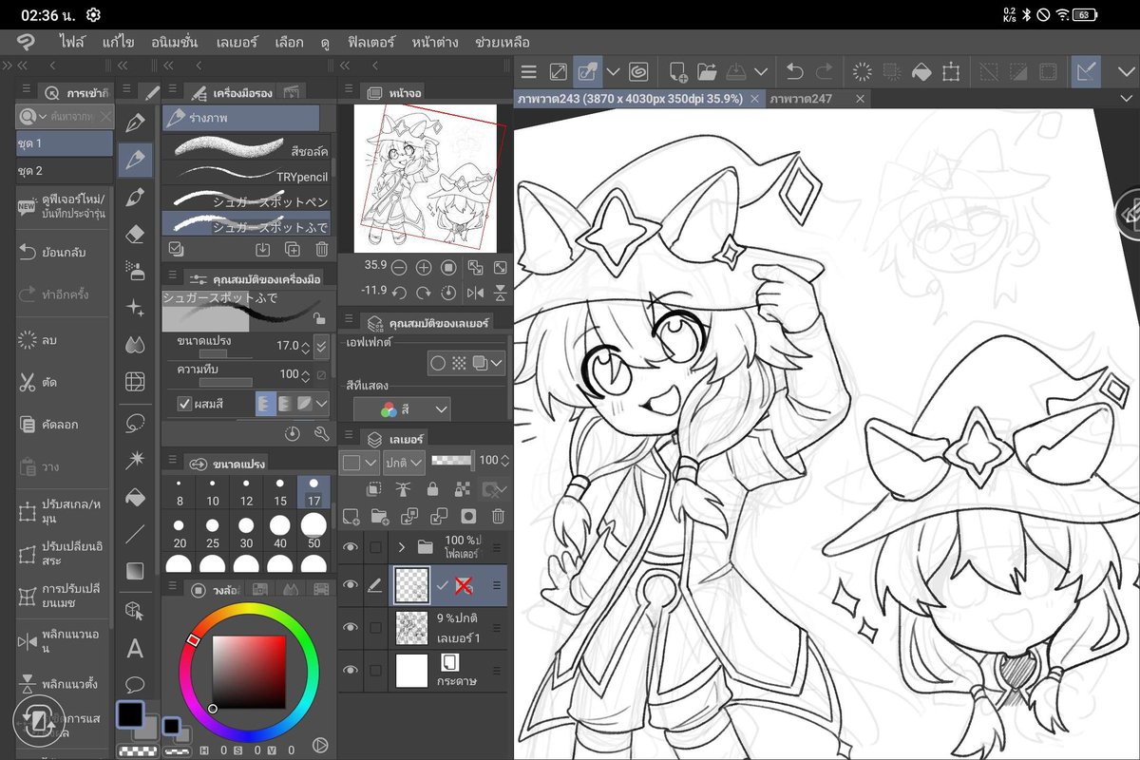
Task: Click คัดลอก in quick access
Action: pyautogui.click(x=63, y=425)
